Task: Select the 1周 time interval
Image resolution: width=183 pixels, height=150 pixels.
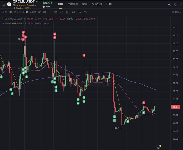Action: pos(44,12)
